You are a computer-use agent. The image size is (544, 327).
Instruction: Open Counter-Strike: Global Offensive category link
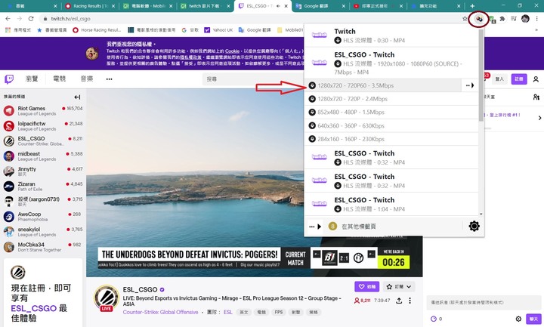[x=160, y=312]
